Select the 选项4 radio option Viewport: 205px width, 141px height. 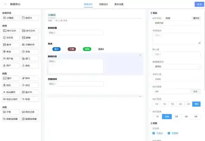101,49
